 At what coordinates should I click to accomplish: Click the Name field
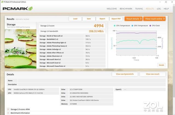[92, 80]
